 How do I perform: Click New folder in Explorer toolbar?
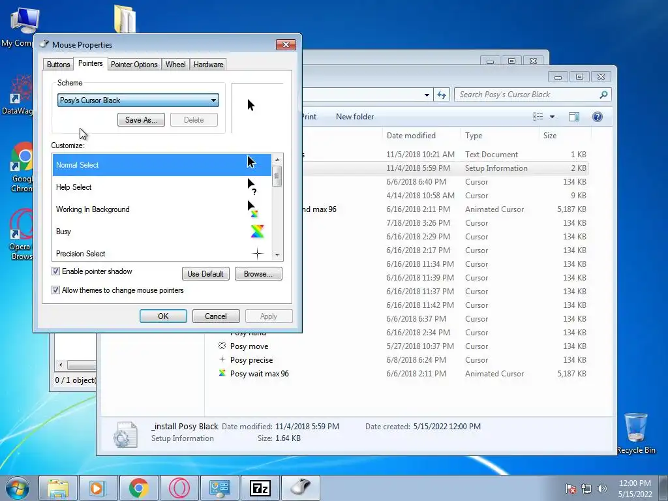click(x=354, y=117)
